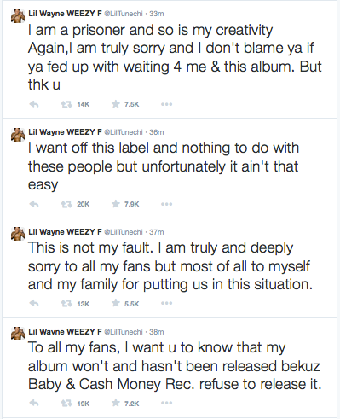This screenshot has height=419, width=340.
Task: Retweet the tweet with 20K retweets
Action: [66, 204]
